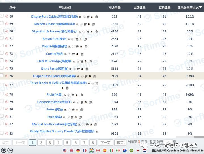Viewport: 204px width, 154px height.
Task: Click 品牌数量 column header
Action: tap(139, 8)
